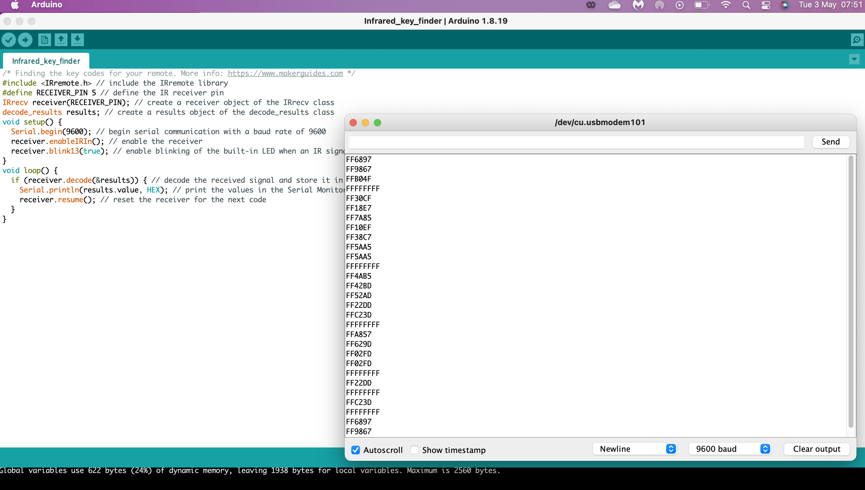Open the Serial Monitor

[x=857, y=39]
